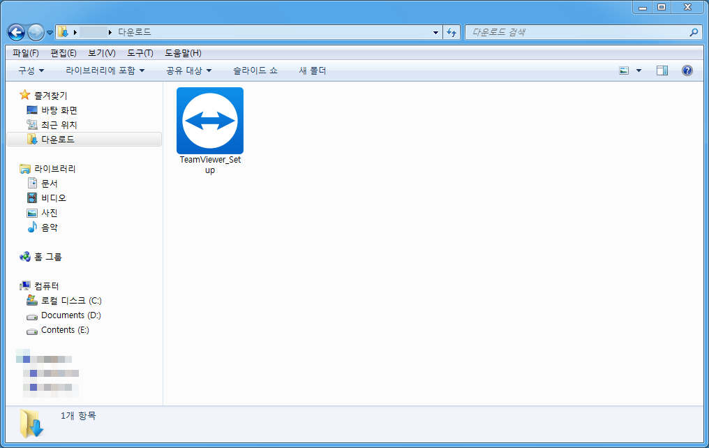Open the recent pages dropdown arrow
The height and width of the screenshot is (448, 709).
50,33
